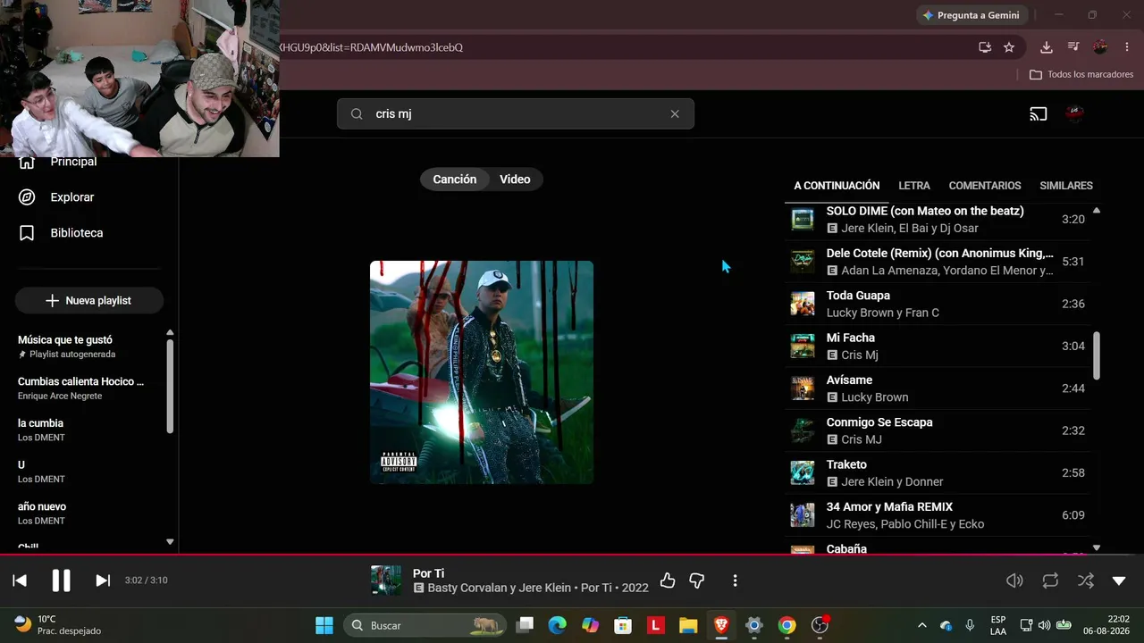
Task: Click the queue scroll-down arrow
Action: (1097, 547)
